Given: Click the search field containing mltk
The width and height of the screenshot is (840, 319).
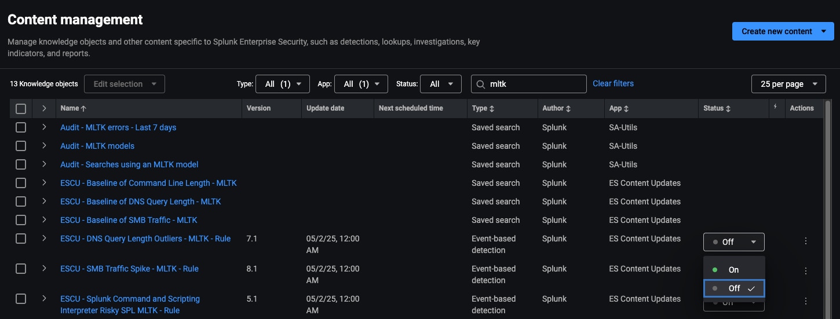Looking at the screenshot, I should coord(528,84).
